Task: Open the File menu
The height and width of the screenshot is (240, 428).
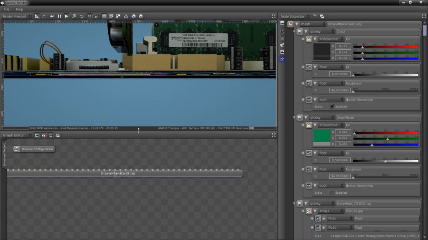Action: pos(7,9)
